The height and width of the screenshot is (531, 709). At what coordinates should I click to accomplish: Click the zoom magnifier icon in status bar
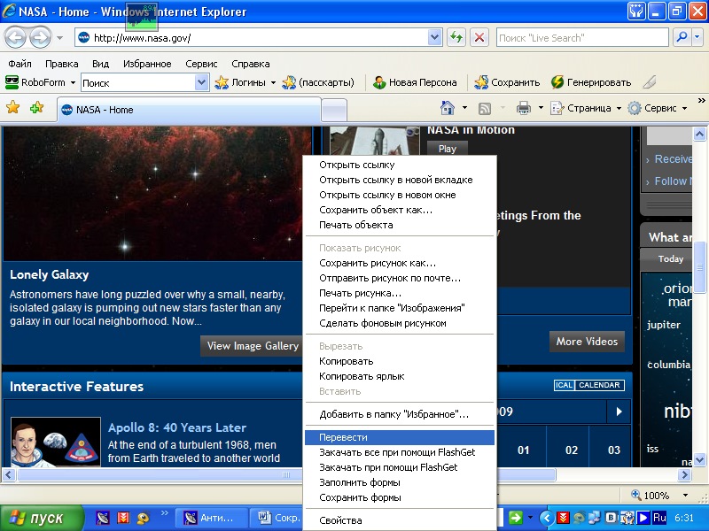636,495
